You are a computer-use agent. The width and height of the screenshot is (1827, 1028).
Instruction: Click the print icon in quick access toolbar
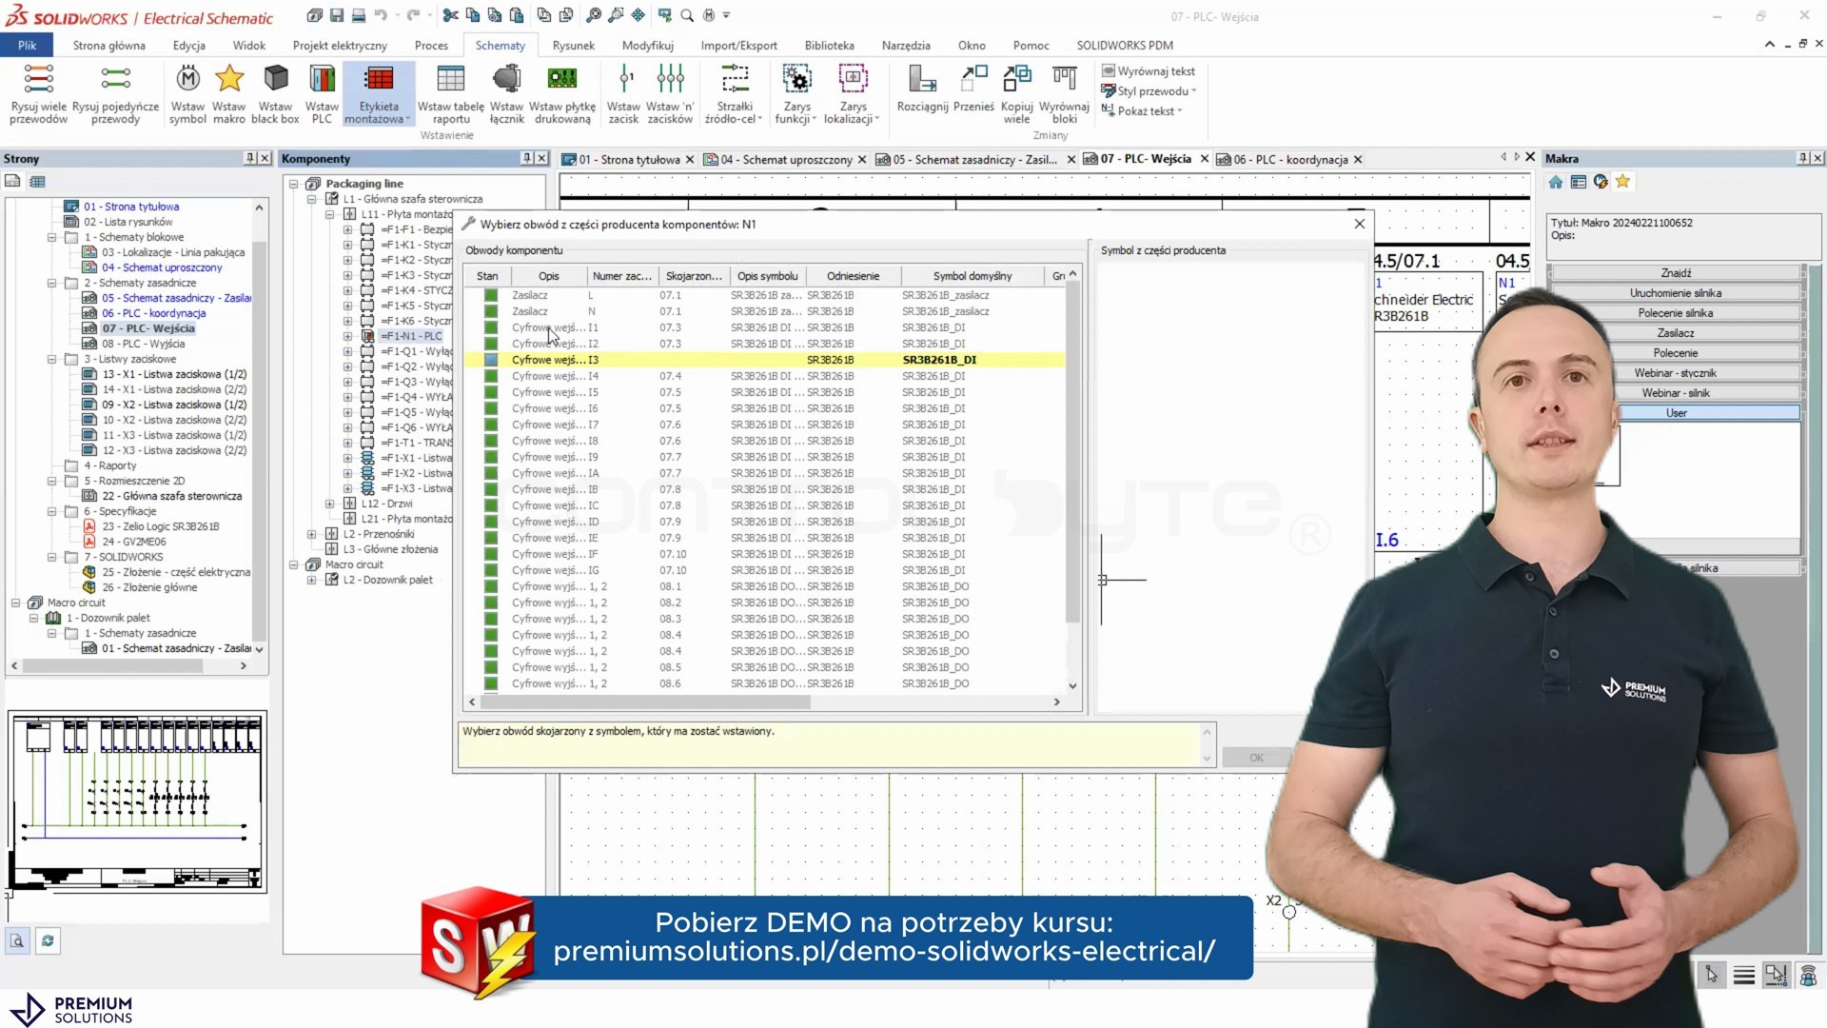[359, 15]
